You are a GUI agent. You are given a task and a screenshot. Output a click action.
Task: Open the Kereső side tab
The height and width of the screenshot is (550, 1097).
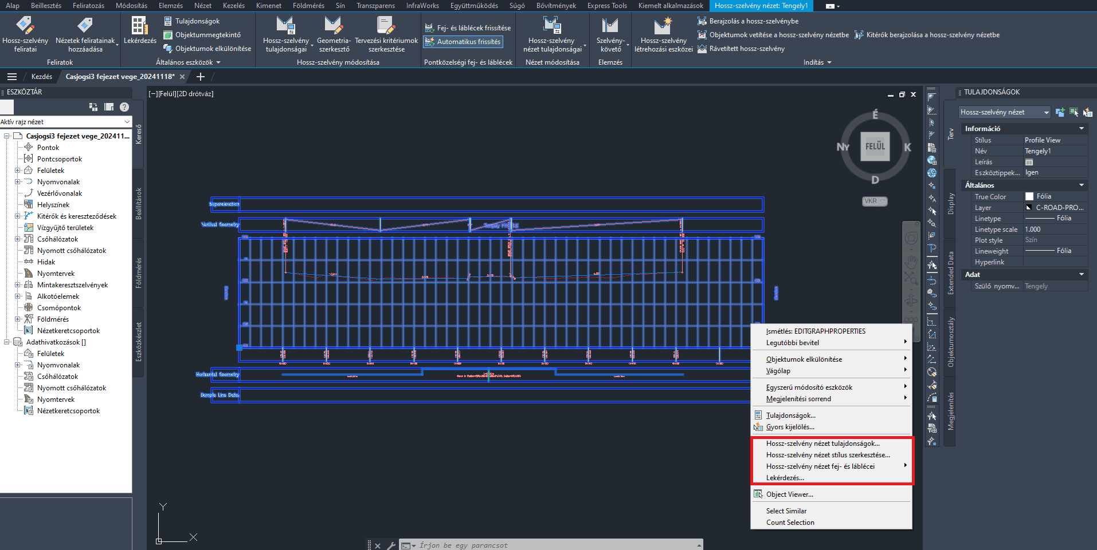pyautogui.click(x=138, y=134)
